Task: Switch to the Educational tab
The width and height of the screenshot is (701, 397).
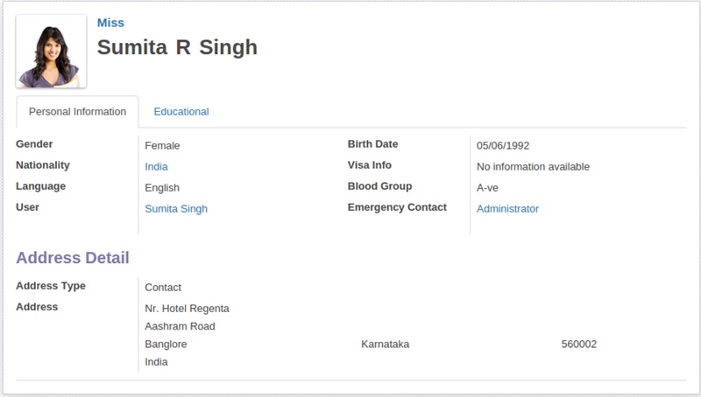Action: [x=181, y=112]
